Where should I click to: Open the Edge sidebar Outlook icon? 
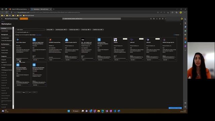tap(185, 42)
